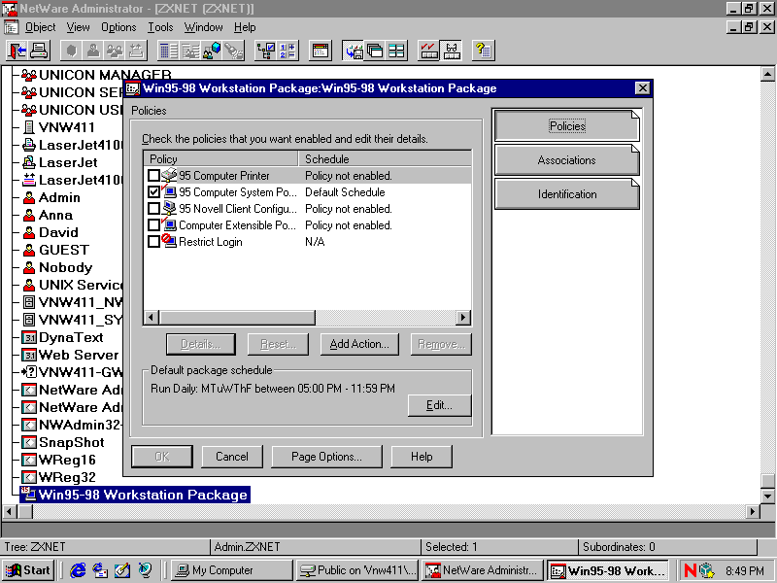Click the Exit door toolbar icon
Image resolution: width=777 pixels, height=583 pixels.
tap(17, 51)
